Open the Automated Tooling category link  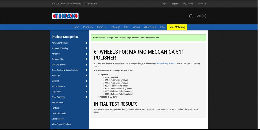click(59, 48)
